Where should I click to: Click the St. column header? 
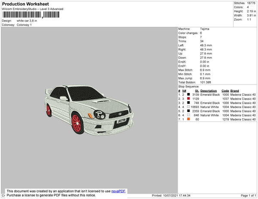point(197,91)
